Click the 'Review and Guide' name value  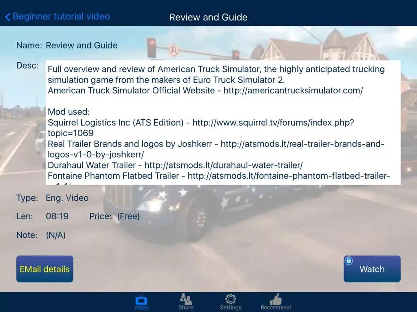[81, 45]
